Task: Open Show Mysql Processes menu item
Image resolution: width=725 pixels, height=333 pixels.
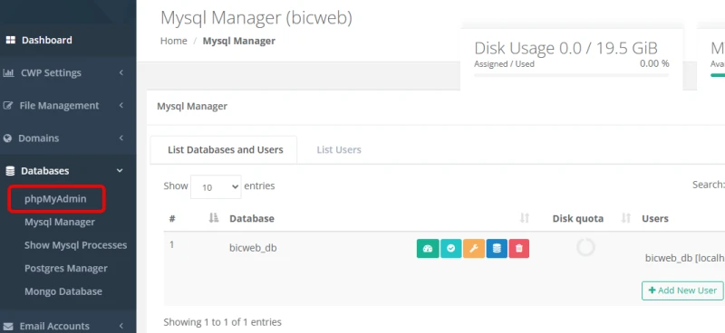Action: click(x=76, y=245)
